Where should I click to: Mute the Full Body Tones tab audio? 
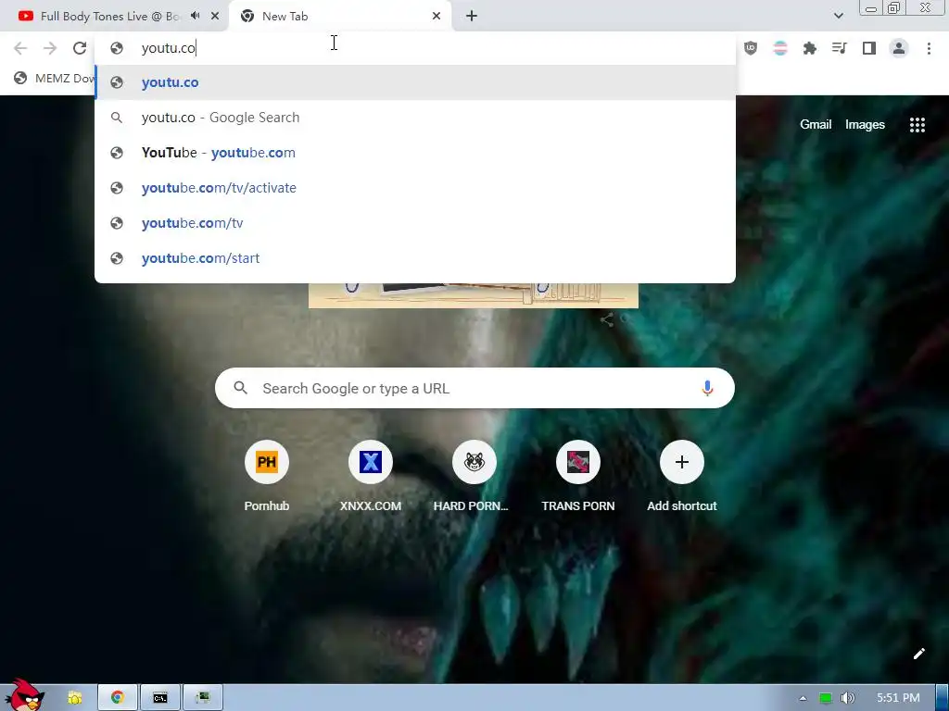[195, 16]
